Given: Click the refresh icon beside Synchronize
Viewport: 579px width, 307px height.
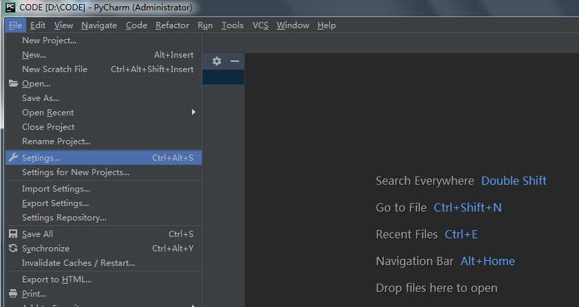Looking at the screenshot, I should click(x=13, y=249).
